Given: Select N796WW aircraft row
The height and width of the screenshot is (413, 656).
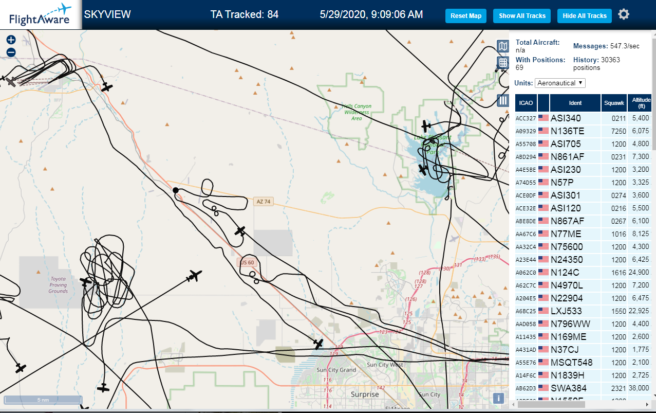Looking at the screenshot, I should (x=583, y=324).
